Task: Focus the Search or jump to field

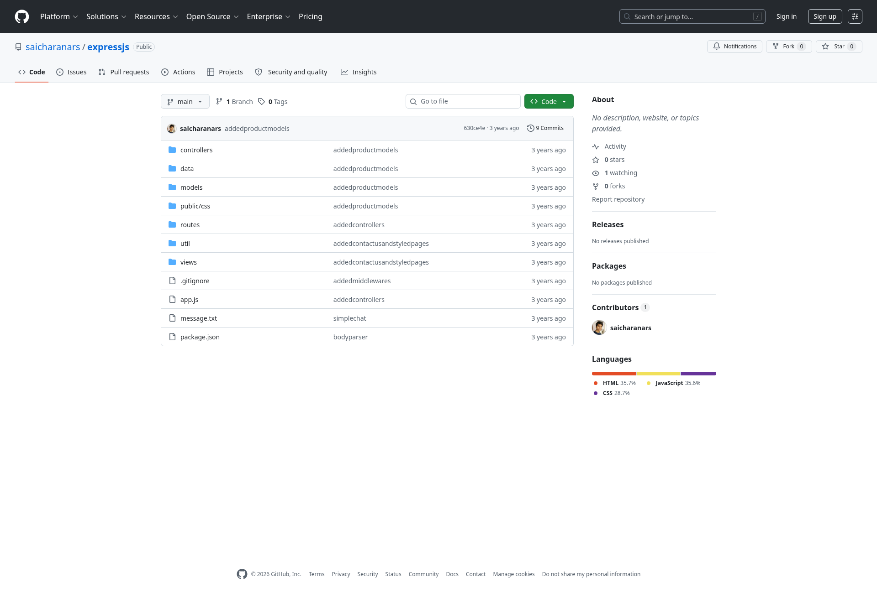Action: tap(692, 16)
